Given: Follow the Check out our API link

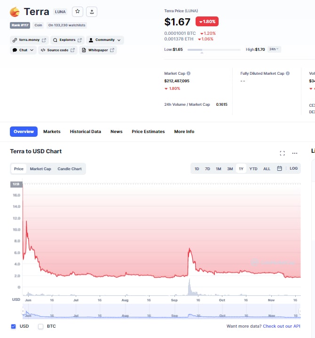Looking at the screenshot, I should coord(281,326).
